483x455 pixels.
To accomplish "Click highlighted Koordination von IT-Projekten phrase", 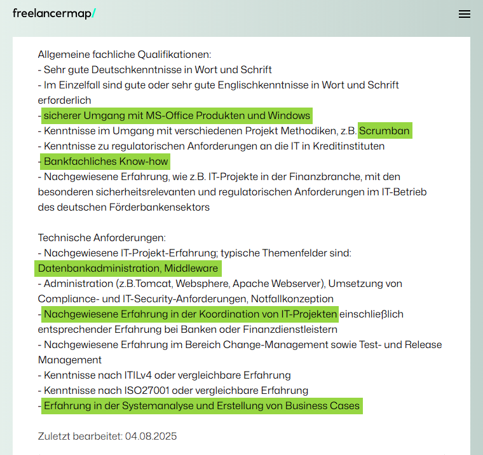I will pos(190,314).
